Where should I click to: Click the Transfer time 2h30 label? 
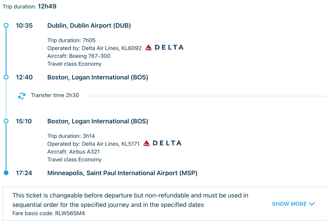[x=55, y=95]
